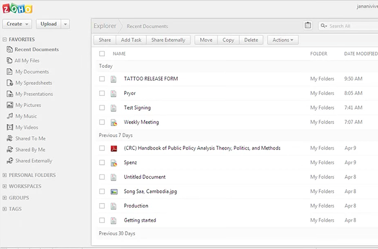
Task: Focus the Search All input field
Action: point(352,26)
